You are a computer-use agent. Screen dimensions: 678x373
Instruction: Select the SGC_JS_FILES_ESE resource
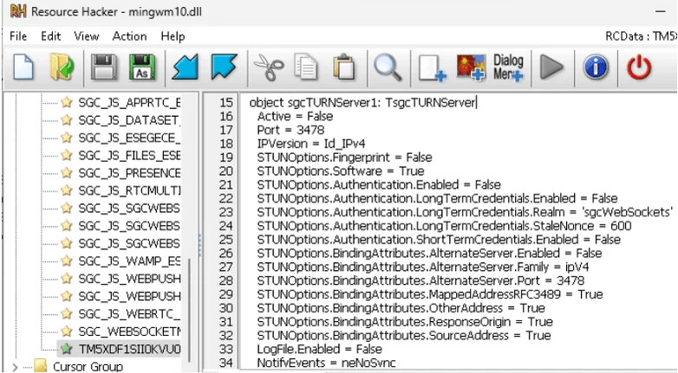pyautogui.click(x=129, y=155)
